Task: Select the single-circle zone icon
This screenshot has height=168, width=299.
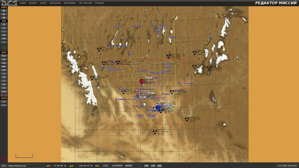Action: click(x=4, y=81)
